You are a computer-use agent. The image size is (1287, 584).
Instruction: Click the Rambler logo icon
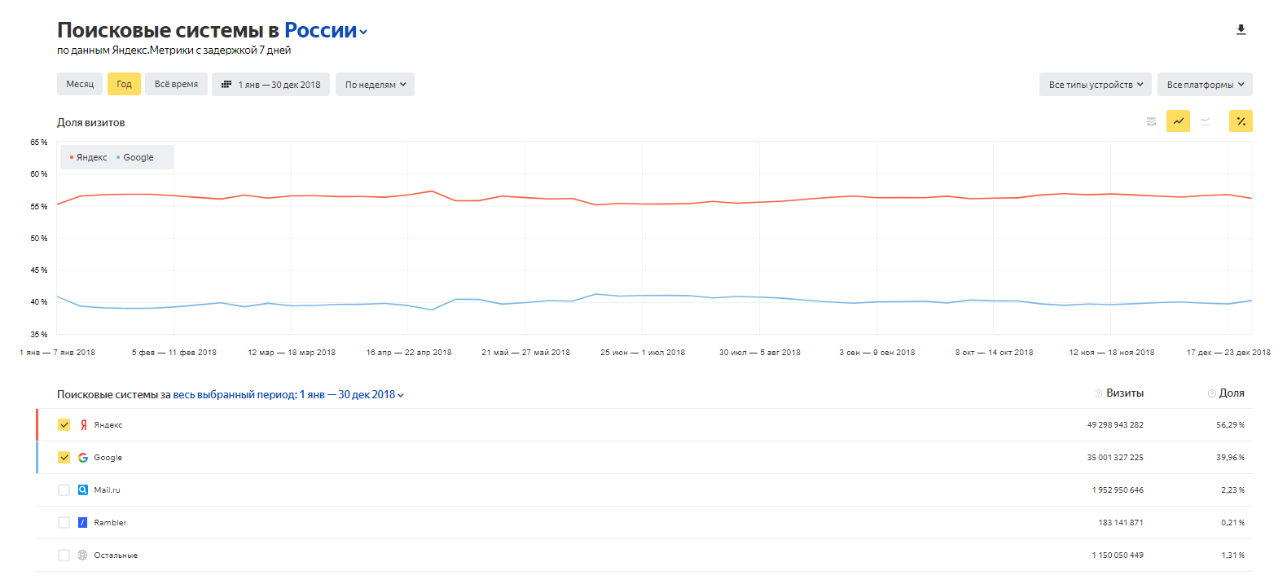[83, 523]
